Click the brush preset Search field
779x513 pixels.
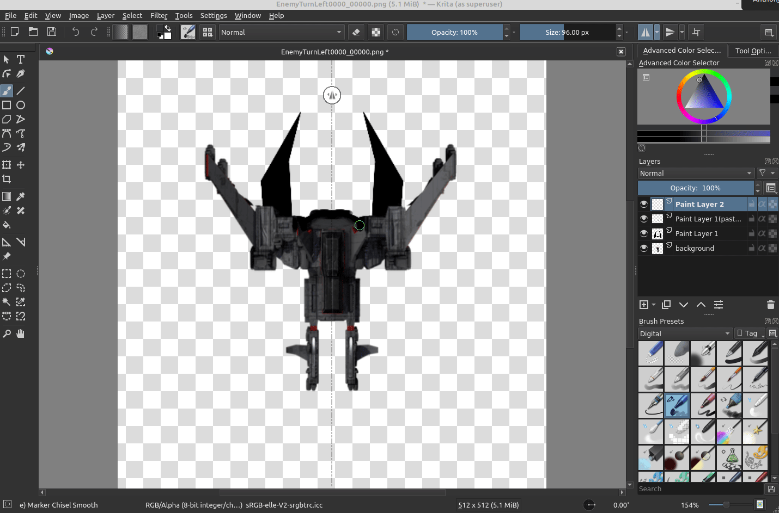(x=701, y=489)
